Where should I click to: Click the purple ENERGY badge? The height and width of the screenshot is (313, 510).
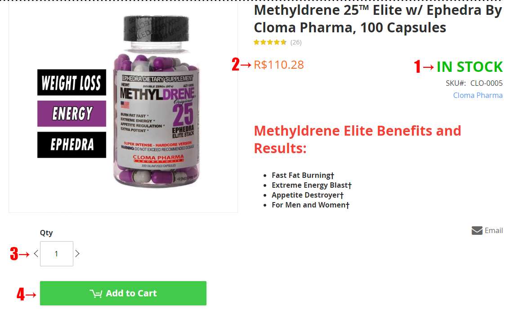coord(72,114)
